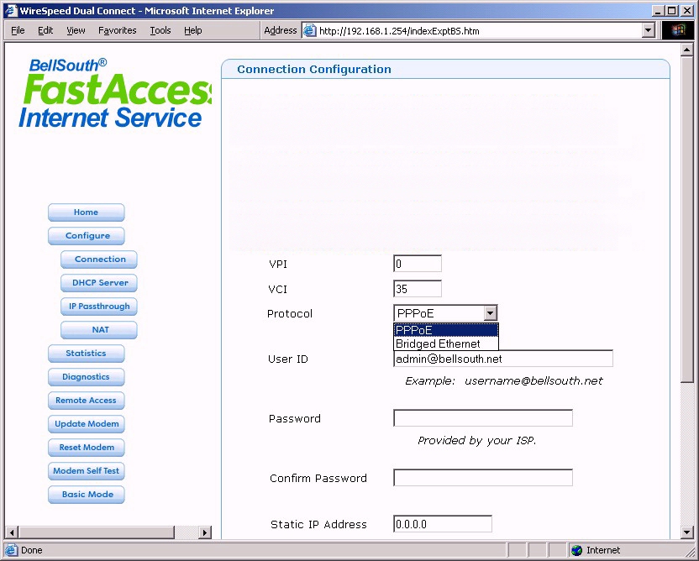Click the Internet zone globe icon

point(576,550)
